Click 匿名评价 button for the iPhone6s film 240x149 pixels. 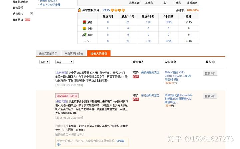(210, 96)
